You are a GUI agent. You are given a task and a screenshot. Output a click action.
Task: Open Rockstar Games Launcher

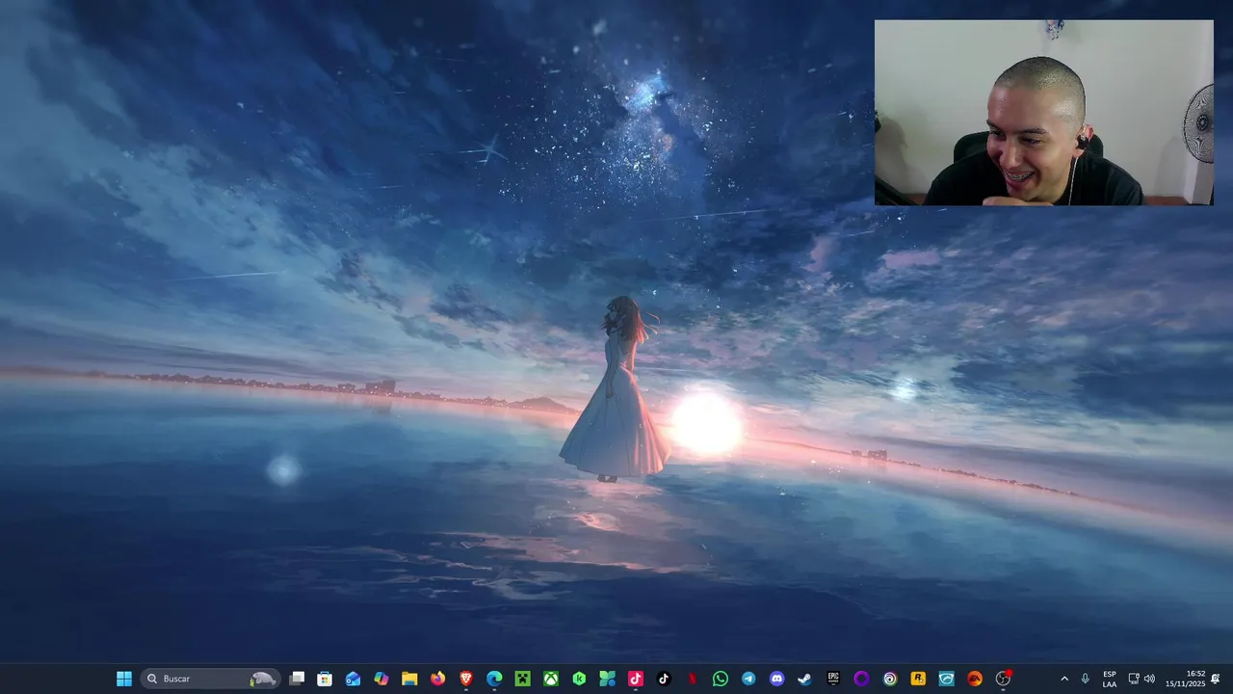pos(918,679)
